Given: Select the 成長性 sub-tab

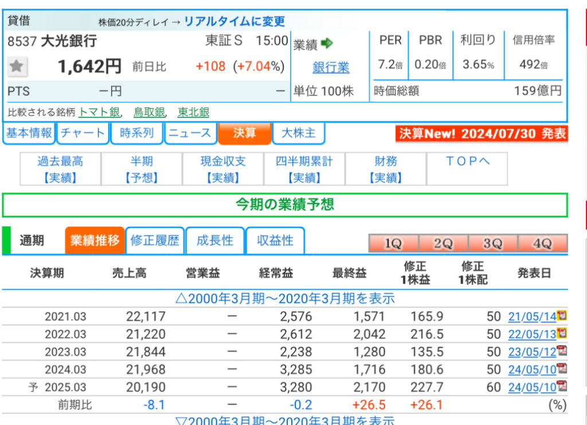Looking at the screenshot, I should click(215, 240).
